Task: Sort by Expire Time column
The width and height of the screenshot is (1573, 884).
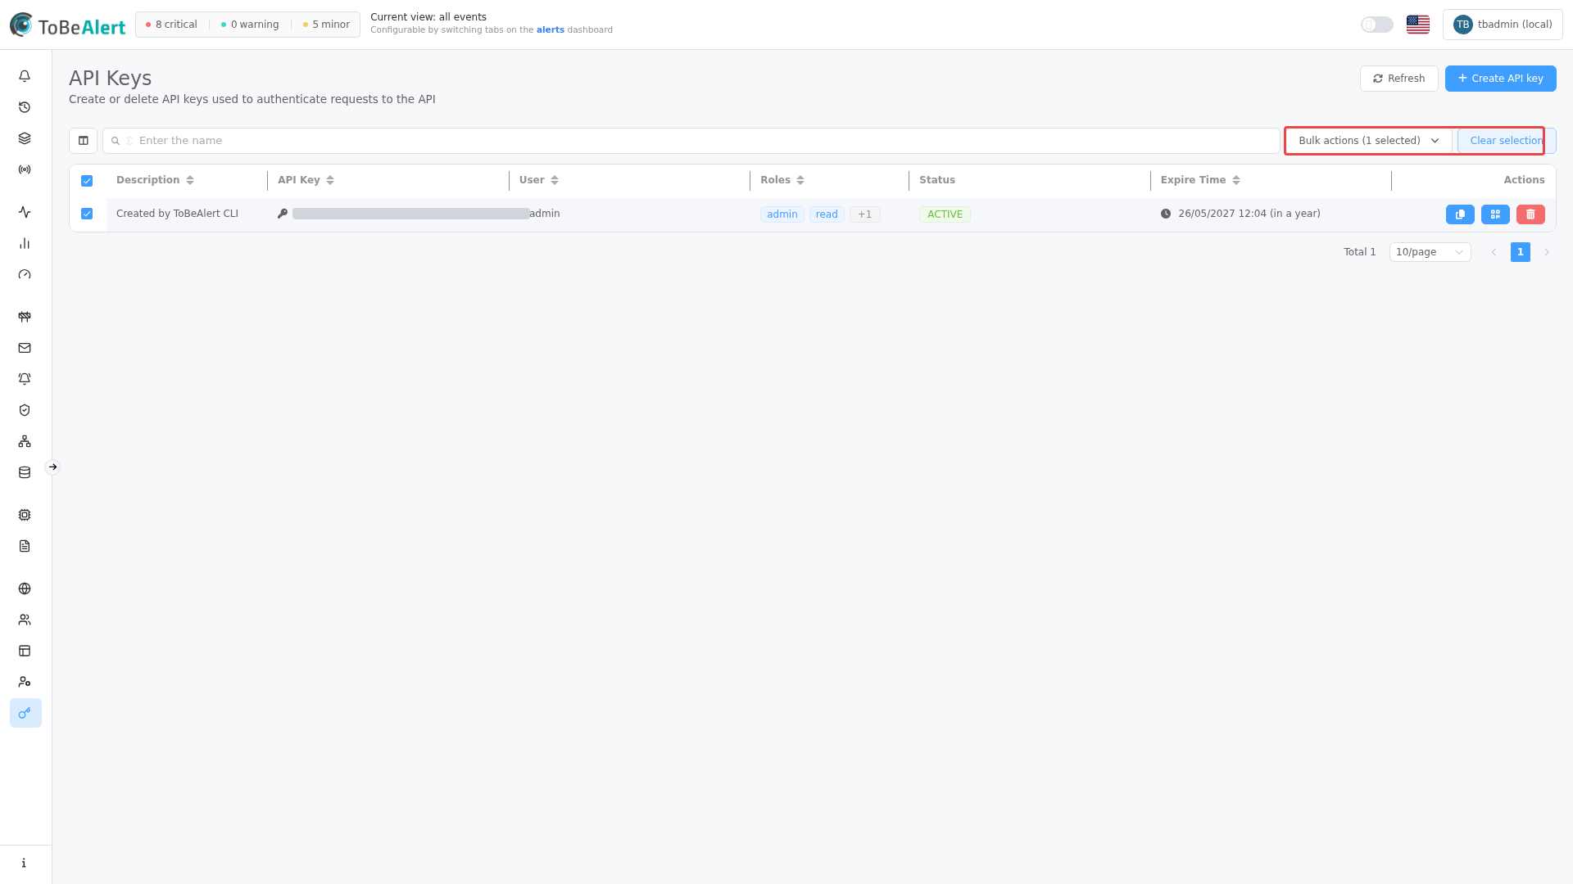Action: pyautogui.click(x=1236, y=180)
